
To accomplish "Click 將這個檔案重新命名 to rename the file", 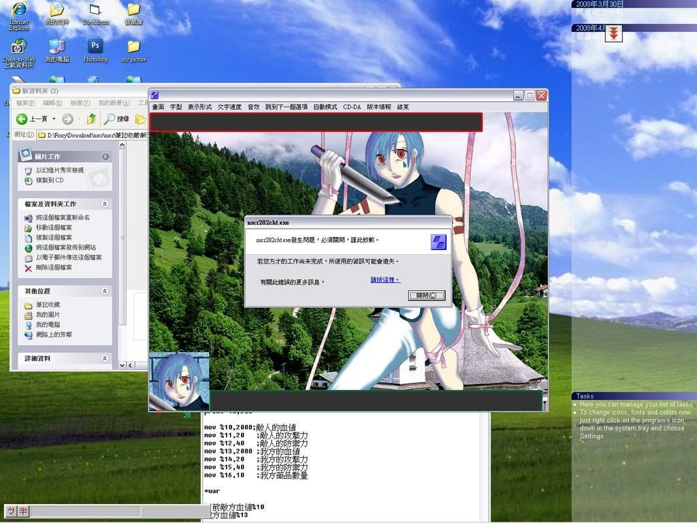I will click(57, 217).
